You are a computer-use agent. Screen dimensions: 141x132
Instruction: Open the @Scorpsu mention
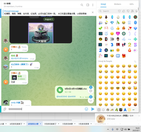[24, 58]
